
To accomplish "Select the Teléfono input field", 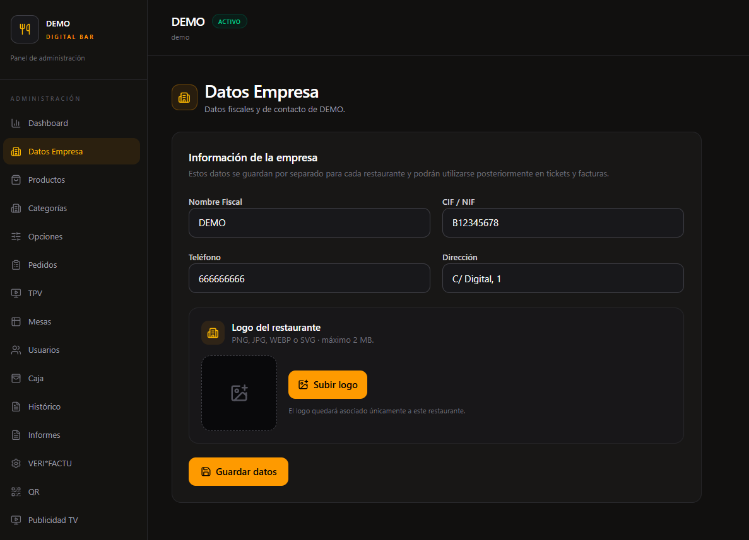I will tap(310, 279).
